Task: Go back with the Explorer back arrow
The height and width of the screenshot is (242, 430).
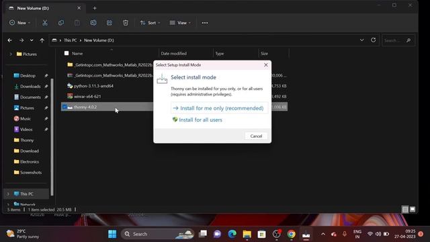Action: (x=9, y=40)
